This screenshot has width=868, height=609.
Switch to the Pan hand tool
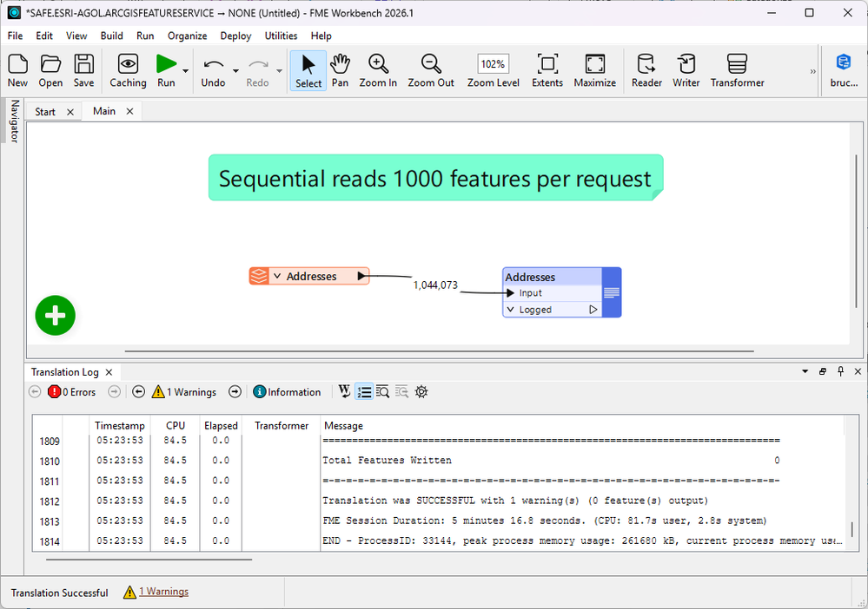click(x=340, y=71)
